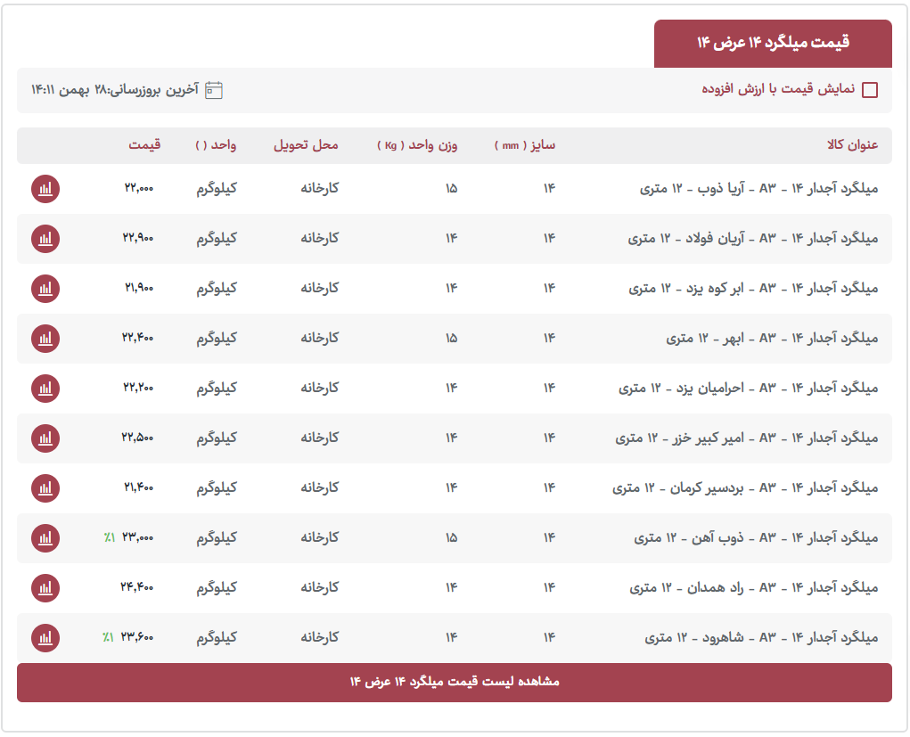Viewport: 910px width, 737px height.
Task: Open chart for امیر کبیر خزر rebar
Action: click(x=45, y=438)
